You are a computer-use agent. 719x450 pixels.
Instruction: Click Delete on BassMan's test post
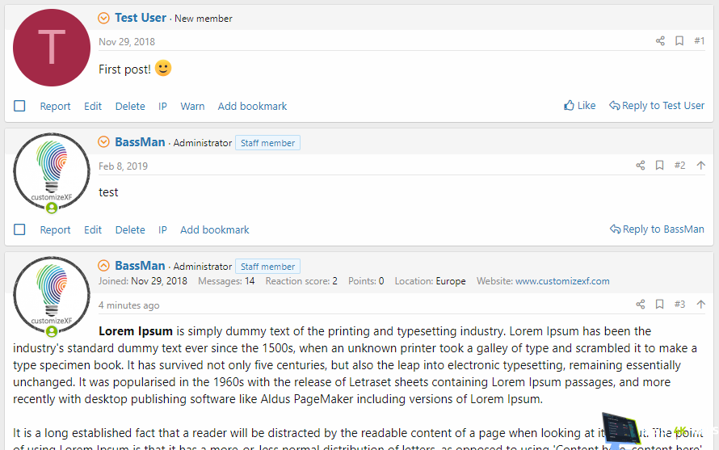click(x=130, y=229)
